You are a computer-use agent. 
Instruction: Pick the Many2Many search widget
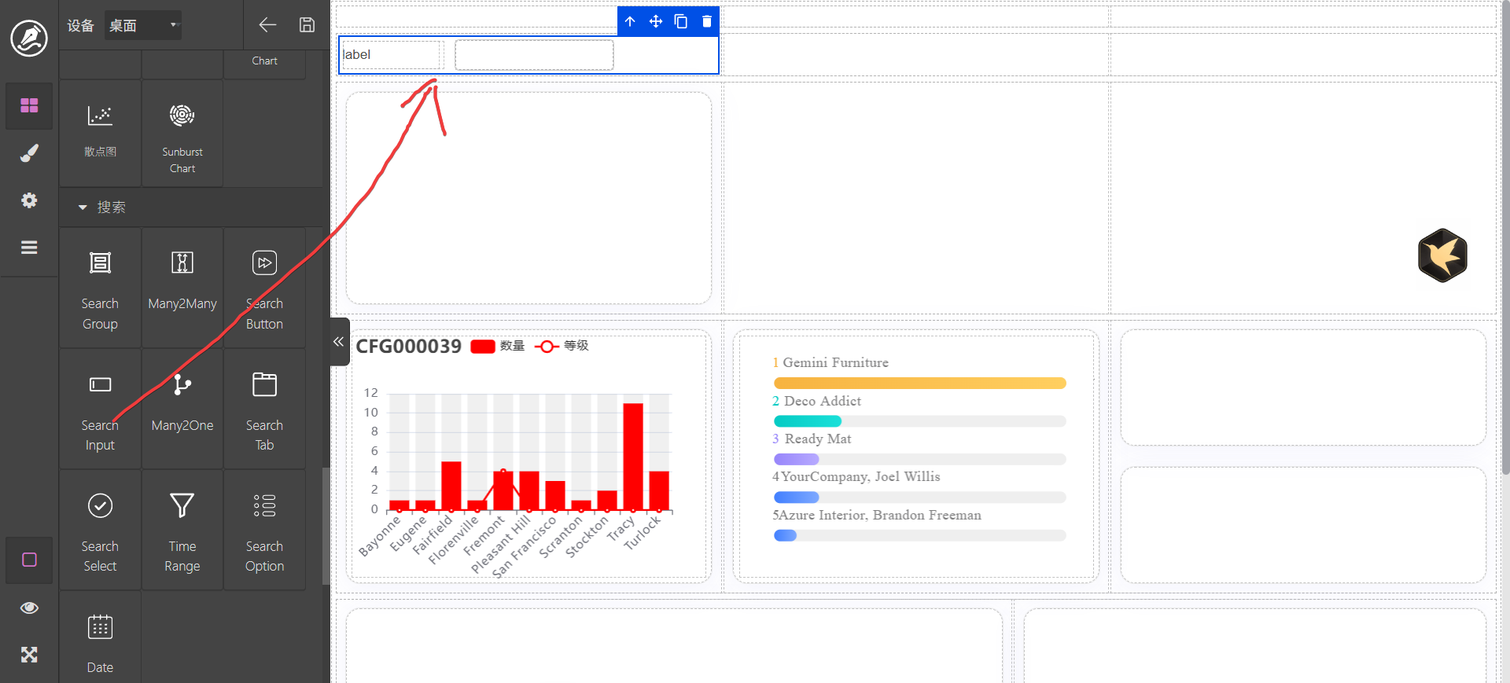182,288
